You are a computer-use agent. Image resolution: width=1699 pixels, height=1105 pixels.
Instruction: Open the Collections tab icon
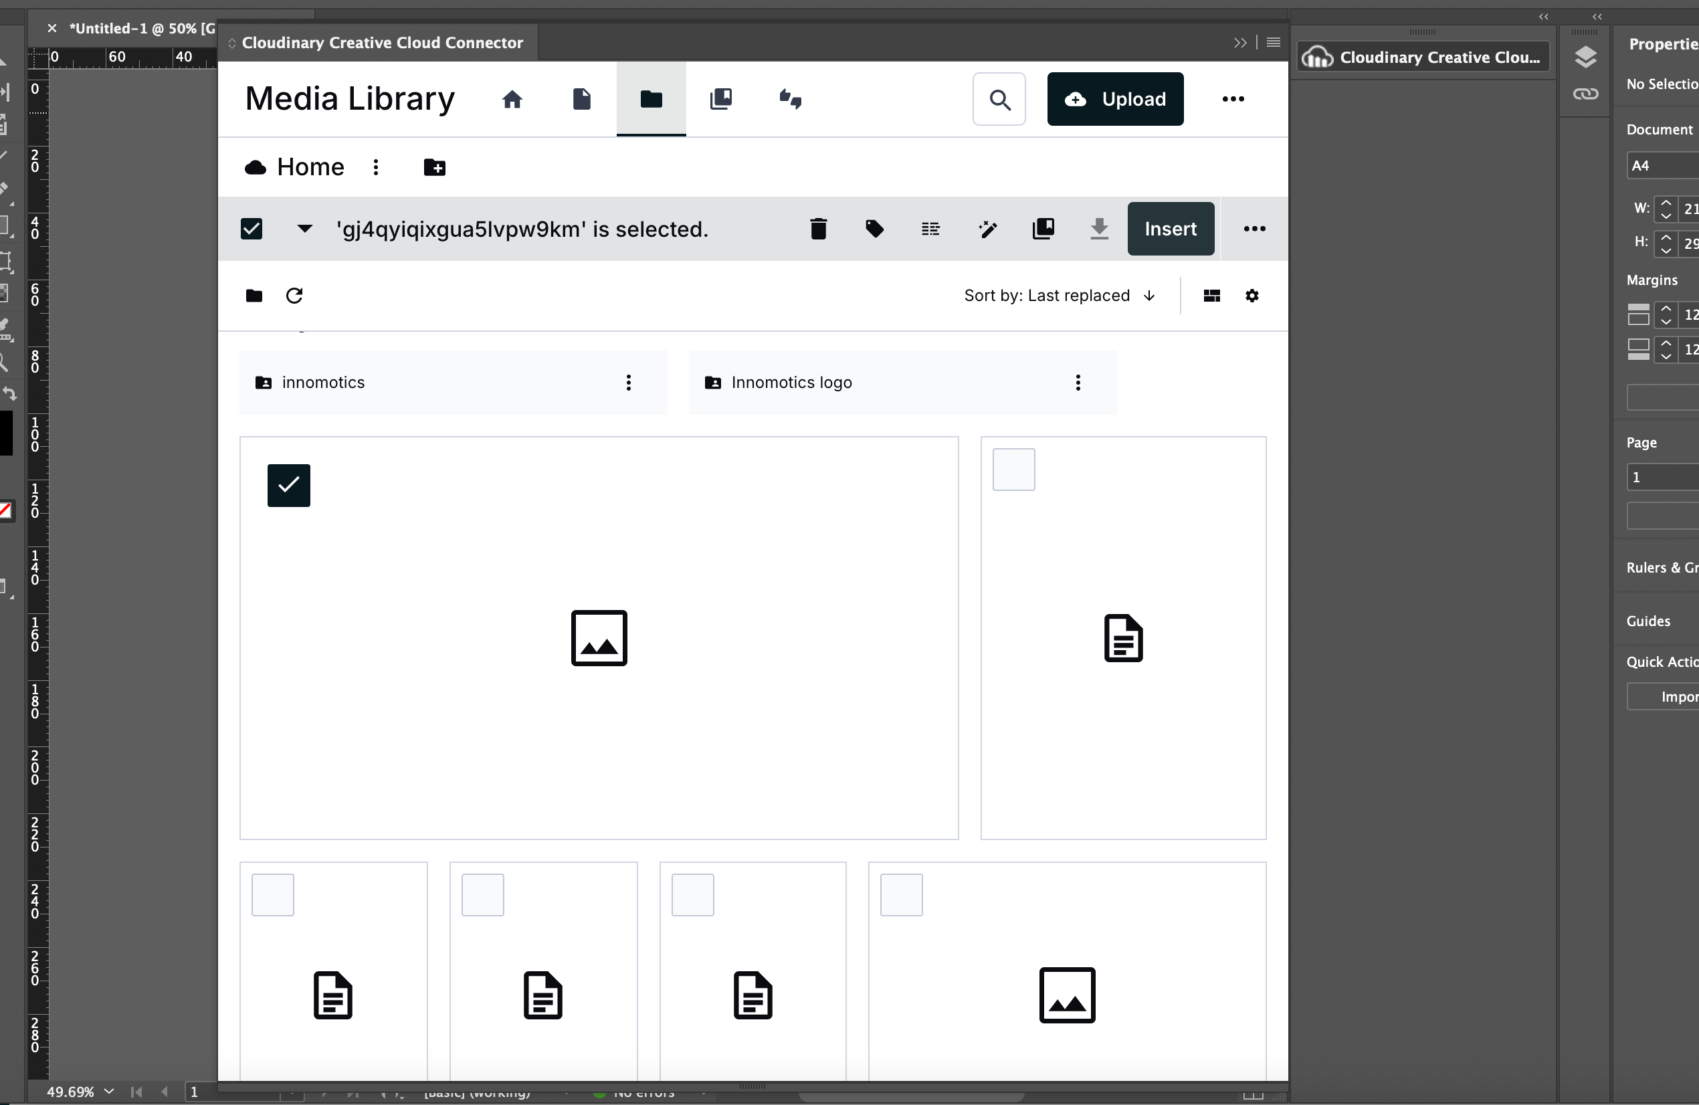coord(721,99)
